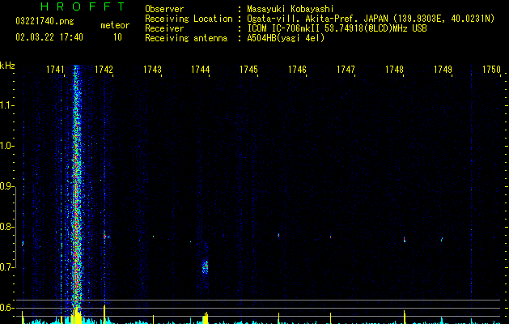Click the HROFFT title text

pos(83,6)
